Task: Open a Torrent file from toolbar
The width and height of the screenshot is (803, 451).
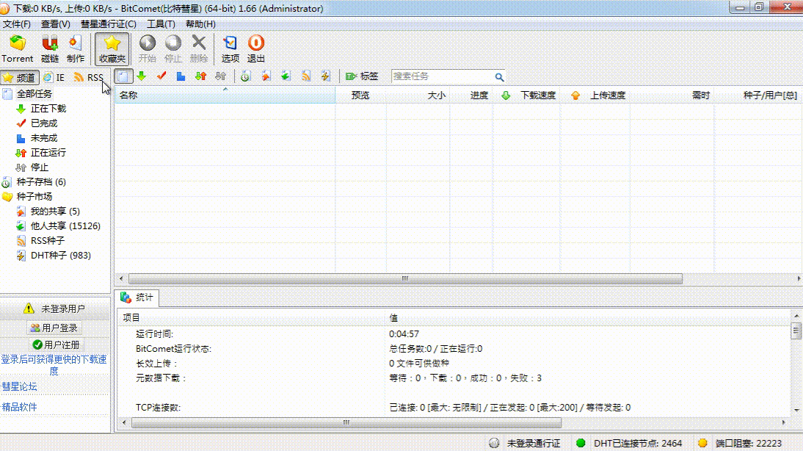Action: click(x=18, y=49)
